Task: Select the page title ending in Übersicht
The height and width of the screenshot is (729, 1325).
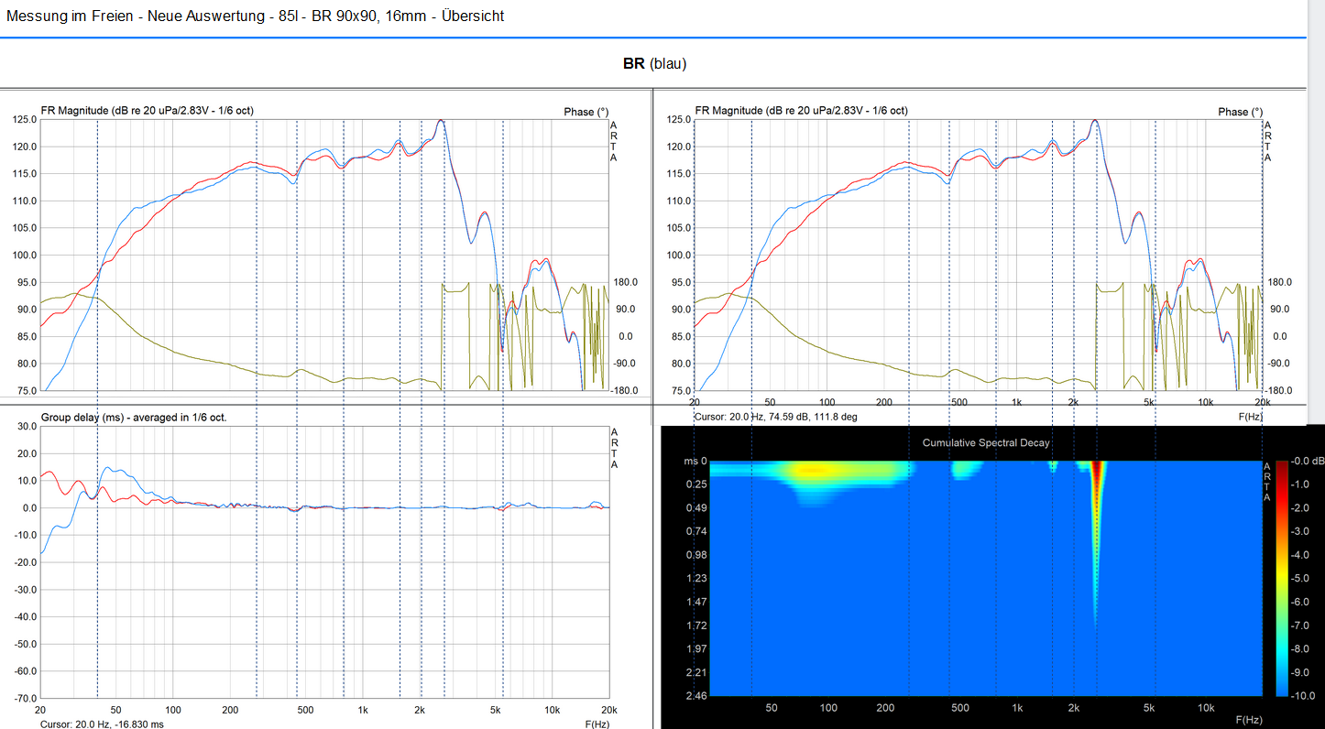Action: tap(255, 16)
